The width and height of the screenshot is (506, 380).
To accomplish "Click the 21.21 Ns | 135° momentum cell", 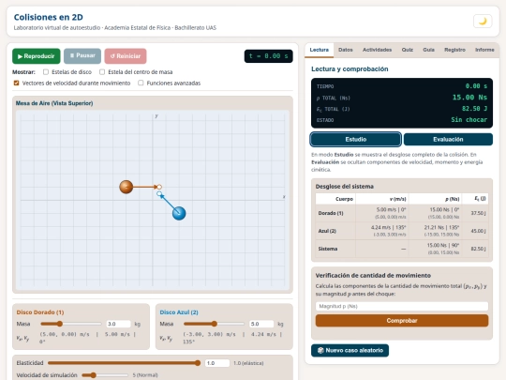I will (x=436, y=231).
